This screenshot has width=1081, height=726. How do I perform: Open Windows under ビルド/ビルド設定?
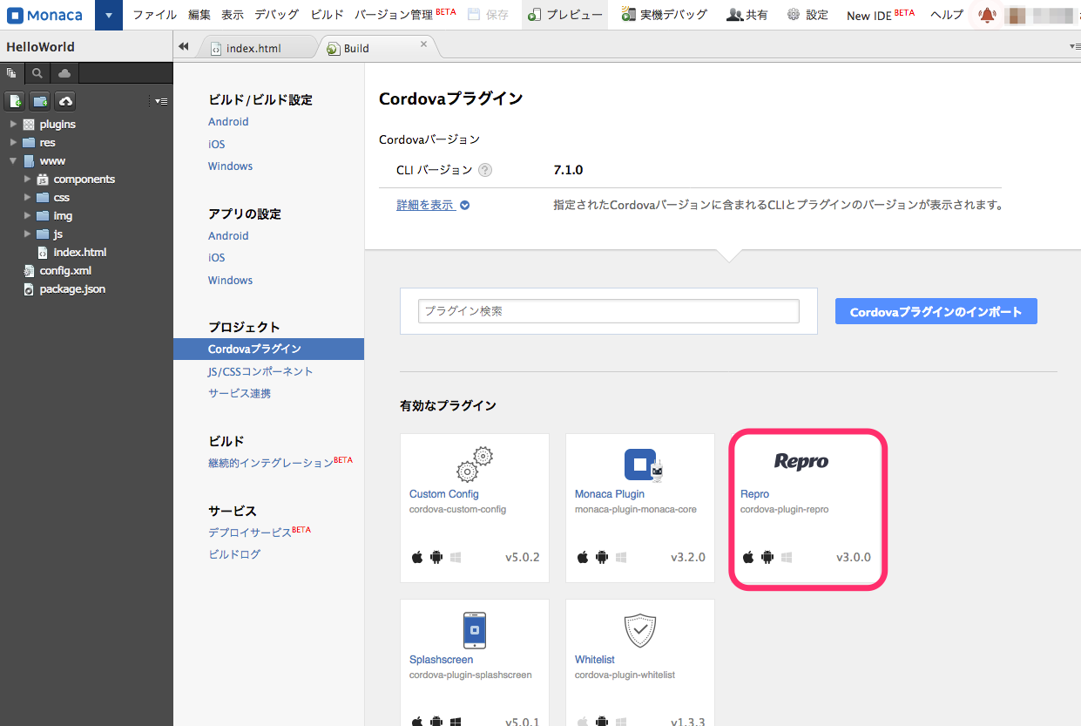pyautogui.click(x=230, y=166)
